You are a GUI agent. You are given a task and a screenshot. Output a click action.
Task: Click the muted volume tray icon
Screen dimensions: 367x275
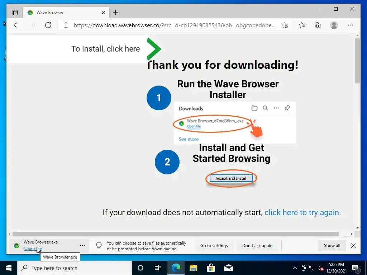coord(320,268)
